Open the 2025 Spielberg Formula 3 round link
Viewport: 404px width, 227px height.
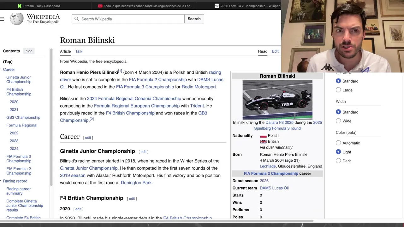pos(288,125)
